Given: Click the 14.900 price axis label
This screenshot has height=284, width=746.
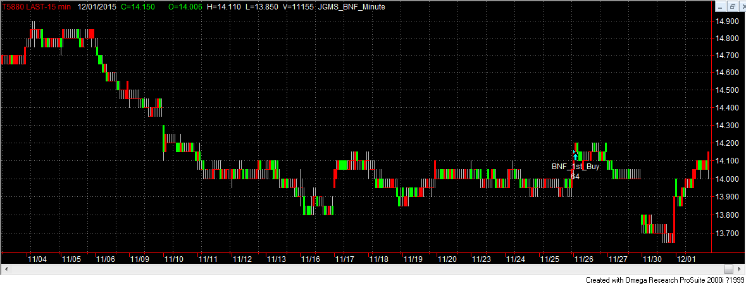Looking at the screenshot, I should click(x=726, y=21).
